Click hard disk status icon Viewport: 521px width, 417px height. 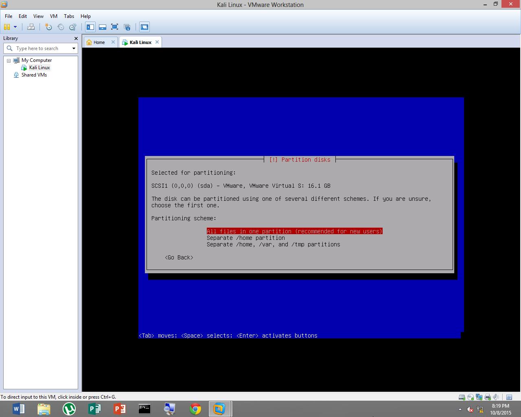click(462, 397)
